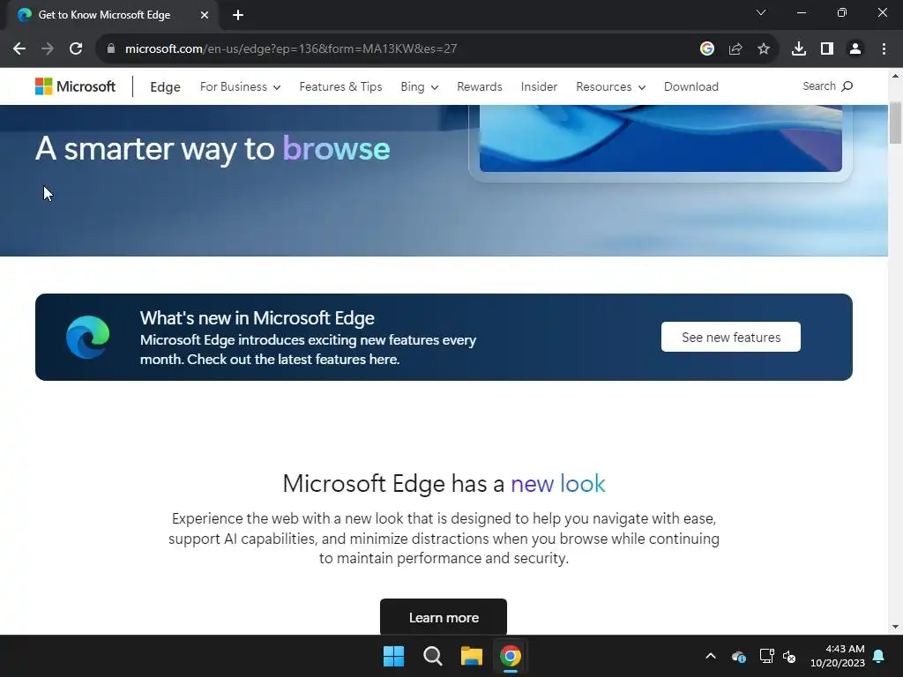903x677 pixels.
Task: Open the Chrome profile avatar icon
Action: 855,49
